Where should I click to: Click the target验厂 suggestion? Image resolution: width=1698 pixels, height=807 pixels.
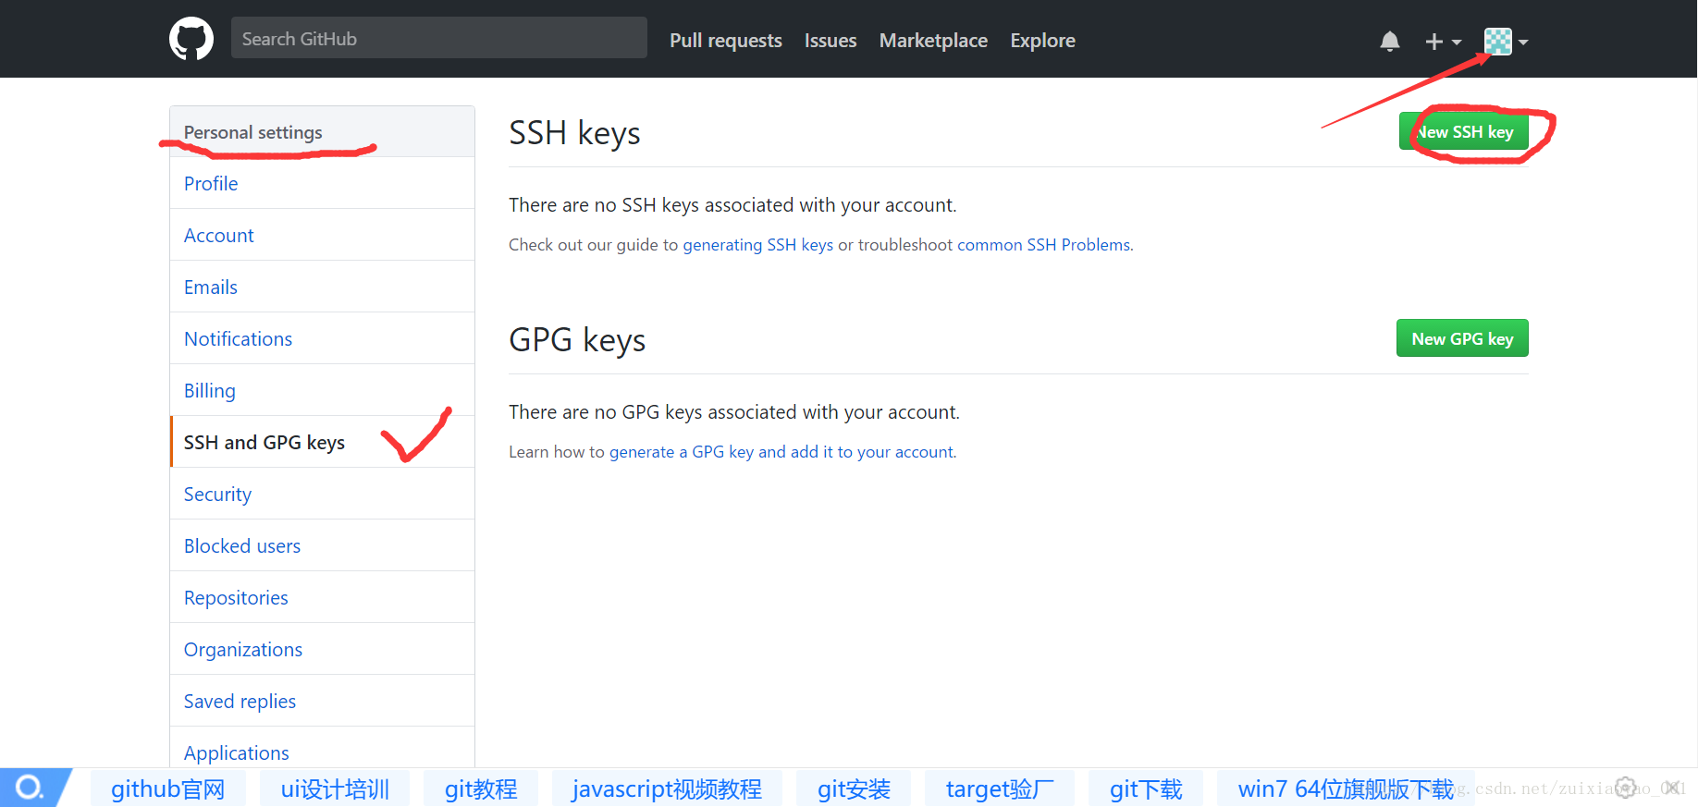coord(1000,789)
